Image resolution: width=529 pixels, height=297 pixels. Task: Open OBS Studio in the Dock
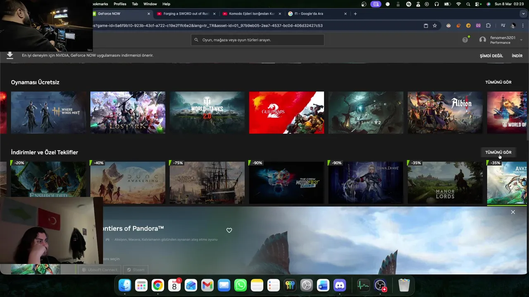pyautogui.click(x=380, y=285)
